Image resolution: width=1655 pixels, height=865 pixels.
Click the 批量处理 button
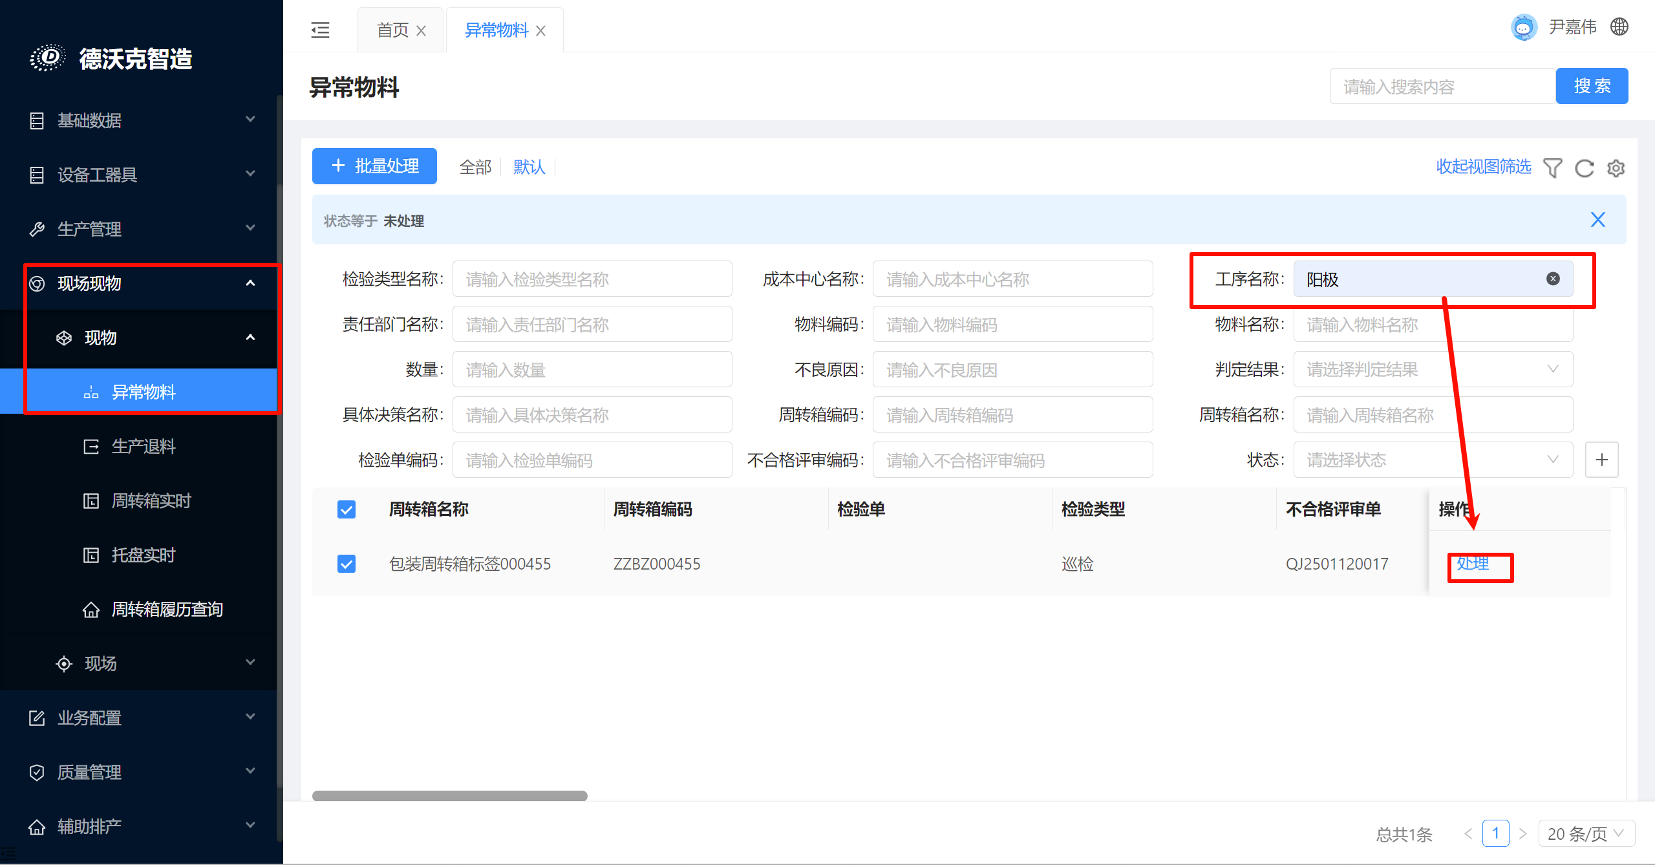coord(374,166)
